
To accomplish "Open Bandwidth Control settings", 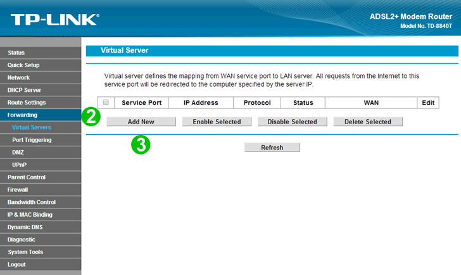I will click(41, 202).
